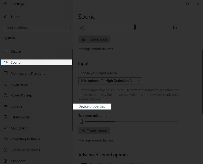The height and width of the screenshot is (164, 203).
Task: Select the Projecting to this PC icon
Action: pos(6,139)
